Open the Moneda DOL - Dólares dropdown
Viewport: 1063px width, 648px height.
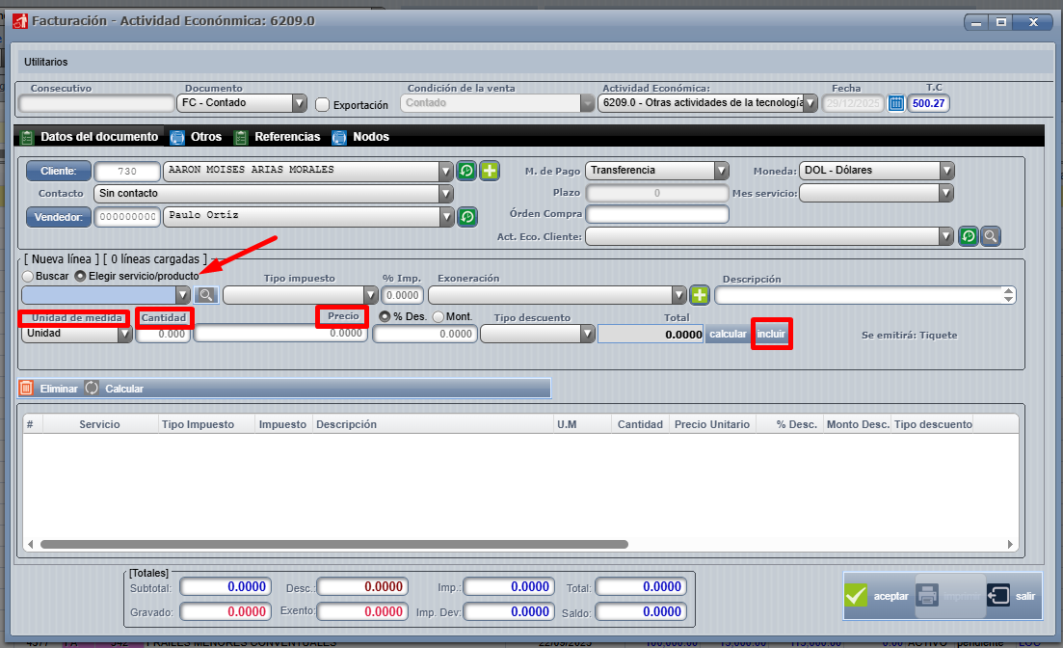946,171
